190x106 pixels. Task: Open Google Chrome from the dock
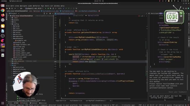tap(3, 10)
